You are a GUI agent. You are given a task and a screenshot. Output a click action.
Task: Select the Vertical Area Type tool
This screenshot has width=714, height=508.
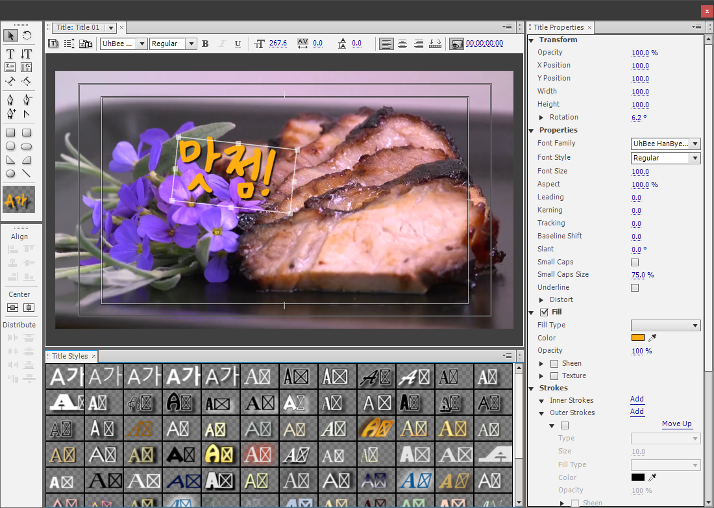(x=27, y=68)
